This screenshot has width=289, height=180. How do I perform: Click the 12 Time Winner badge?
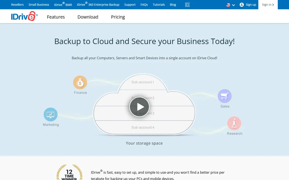tap(69, 172)
